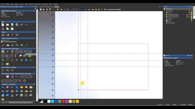Open the File menu in the menu bar
Viewport: 195px width, 109px height.
3,4
